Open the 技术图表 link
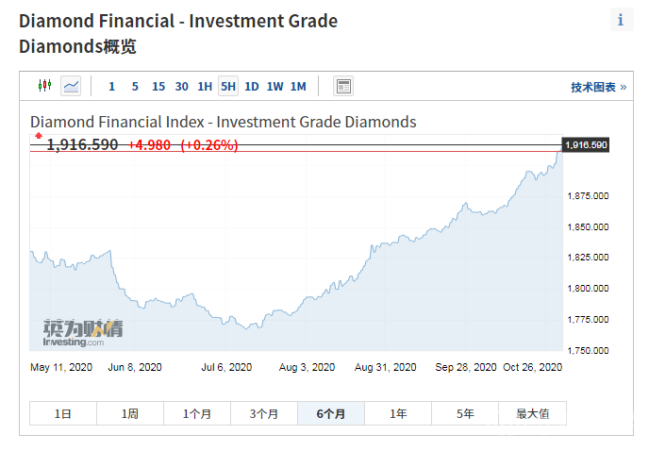Screen dimensions: 649x451 pyautogui.click(x=598, y=87)
